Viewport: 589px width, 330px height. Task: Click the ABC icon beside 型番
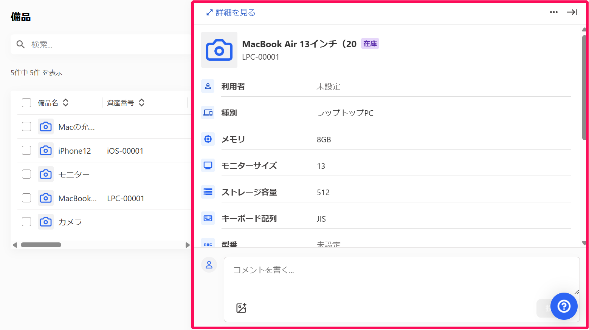208,244
